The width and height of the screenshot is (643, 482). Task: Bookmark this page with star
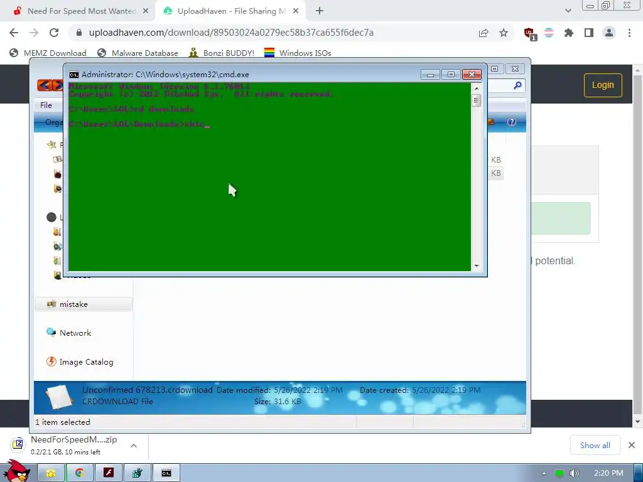click(x=504, y=33)
